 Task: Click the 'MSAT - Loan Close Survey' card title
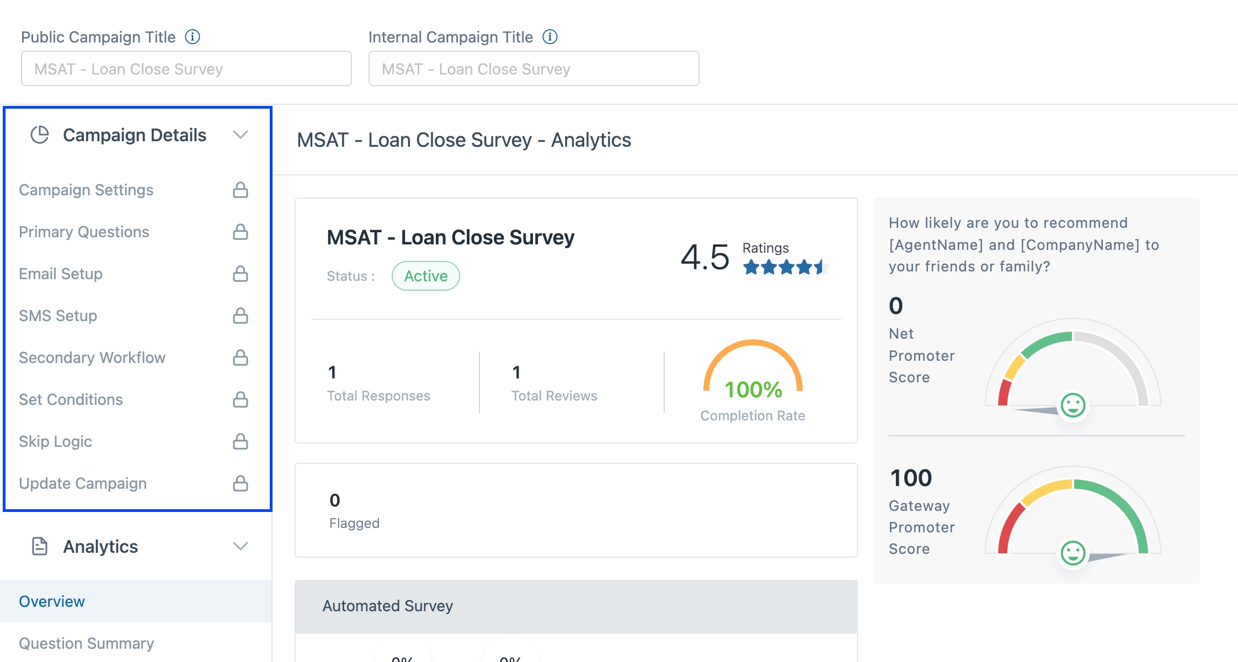(x=451, y=237)
